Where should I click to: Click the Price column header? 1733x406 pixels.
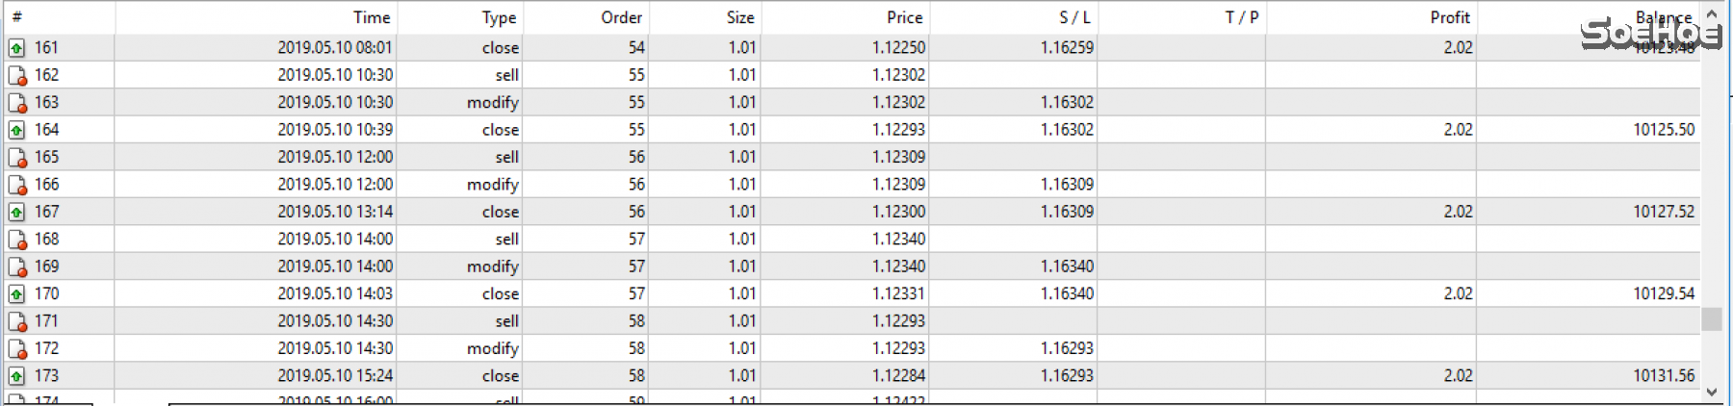[x=904, y=17]
